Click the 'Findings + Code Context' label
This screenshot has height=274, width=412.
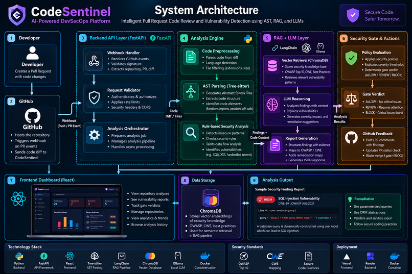(260, 135)
